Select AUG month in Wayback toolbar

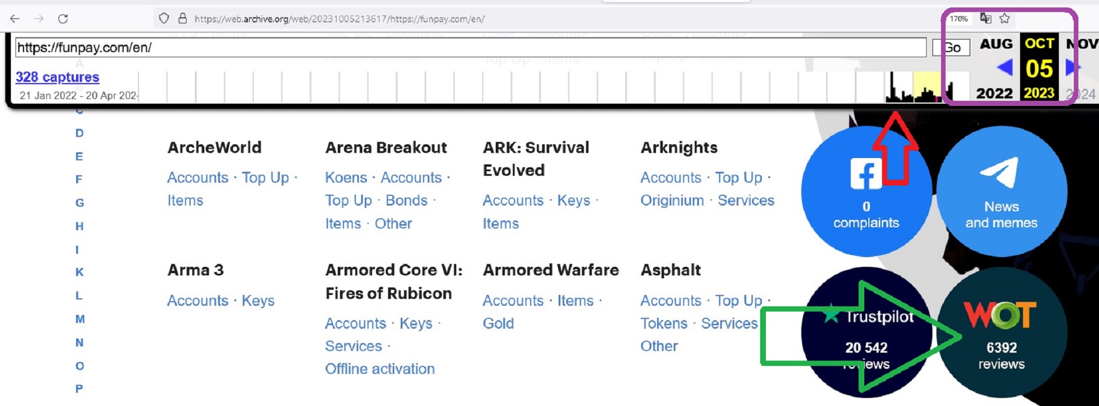996,44
